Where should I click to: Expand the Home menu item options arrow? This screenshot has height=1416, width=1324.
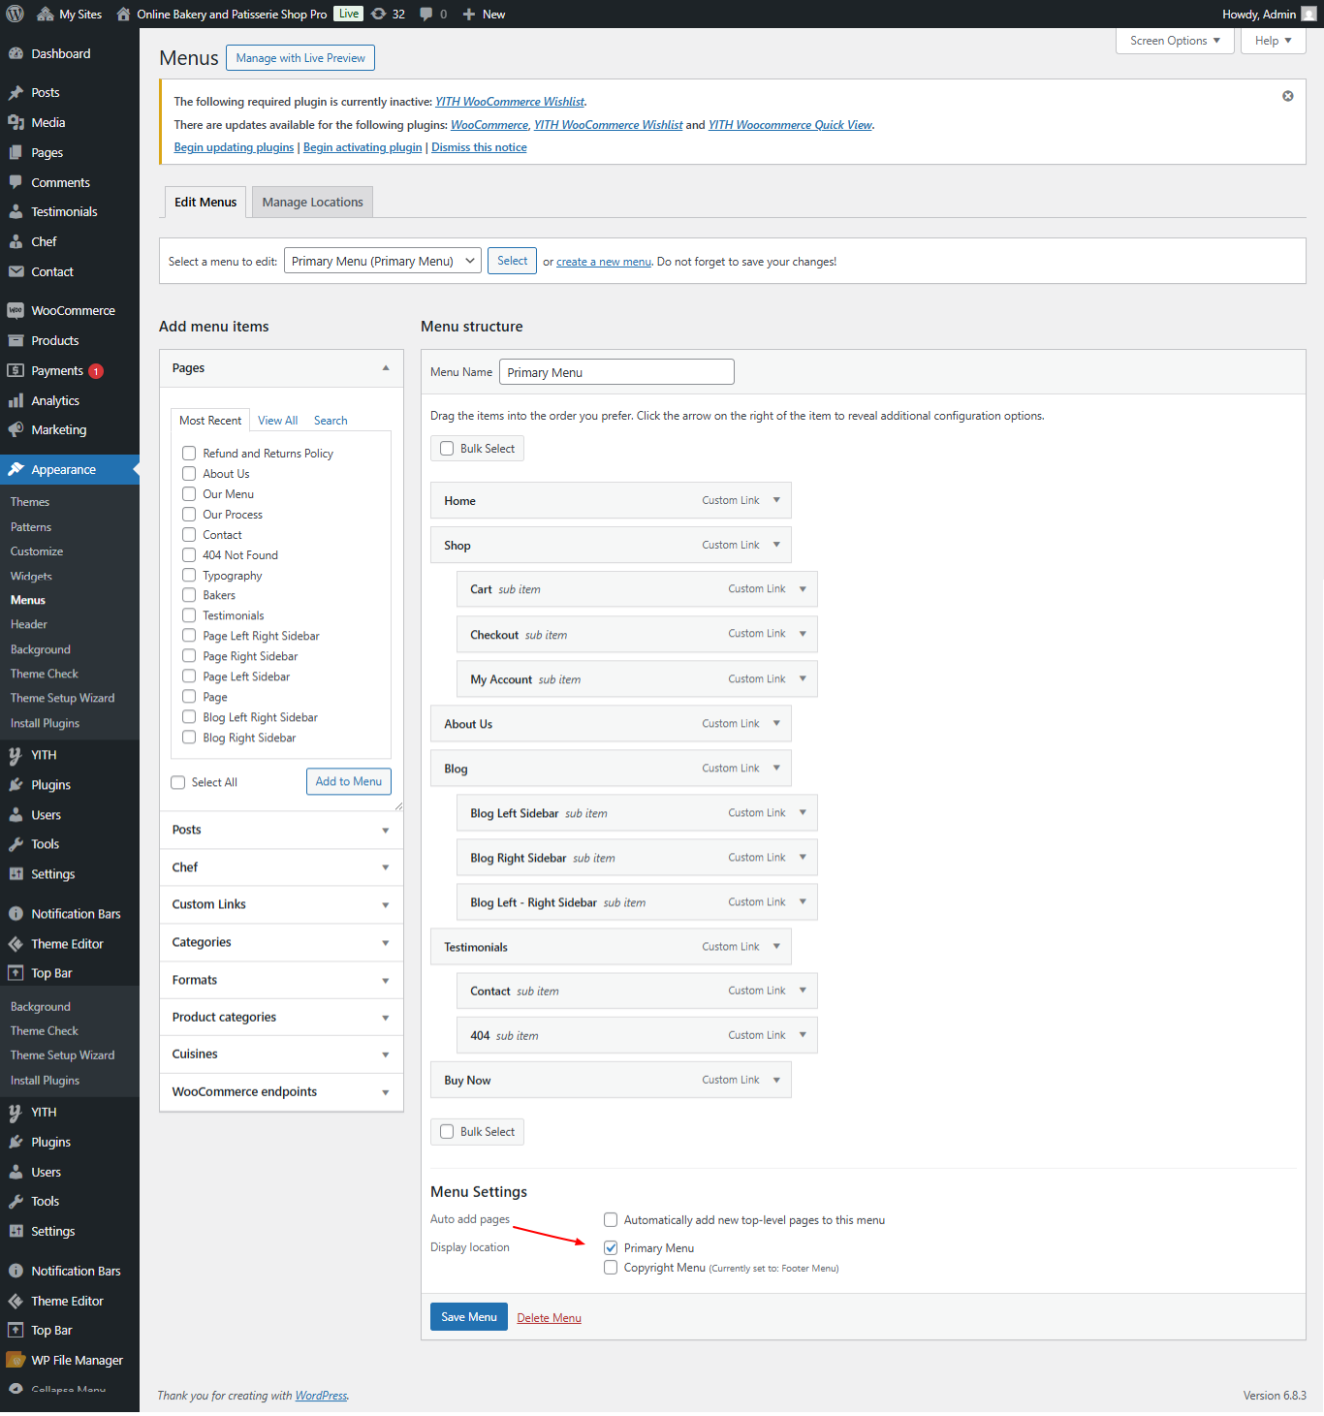coord(776,501)
